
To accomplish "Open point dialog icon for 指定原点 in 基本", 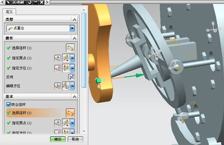I will (58, 123).
